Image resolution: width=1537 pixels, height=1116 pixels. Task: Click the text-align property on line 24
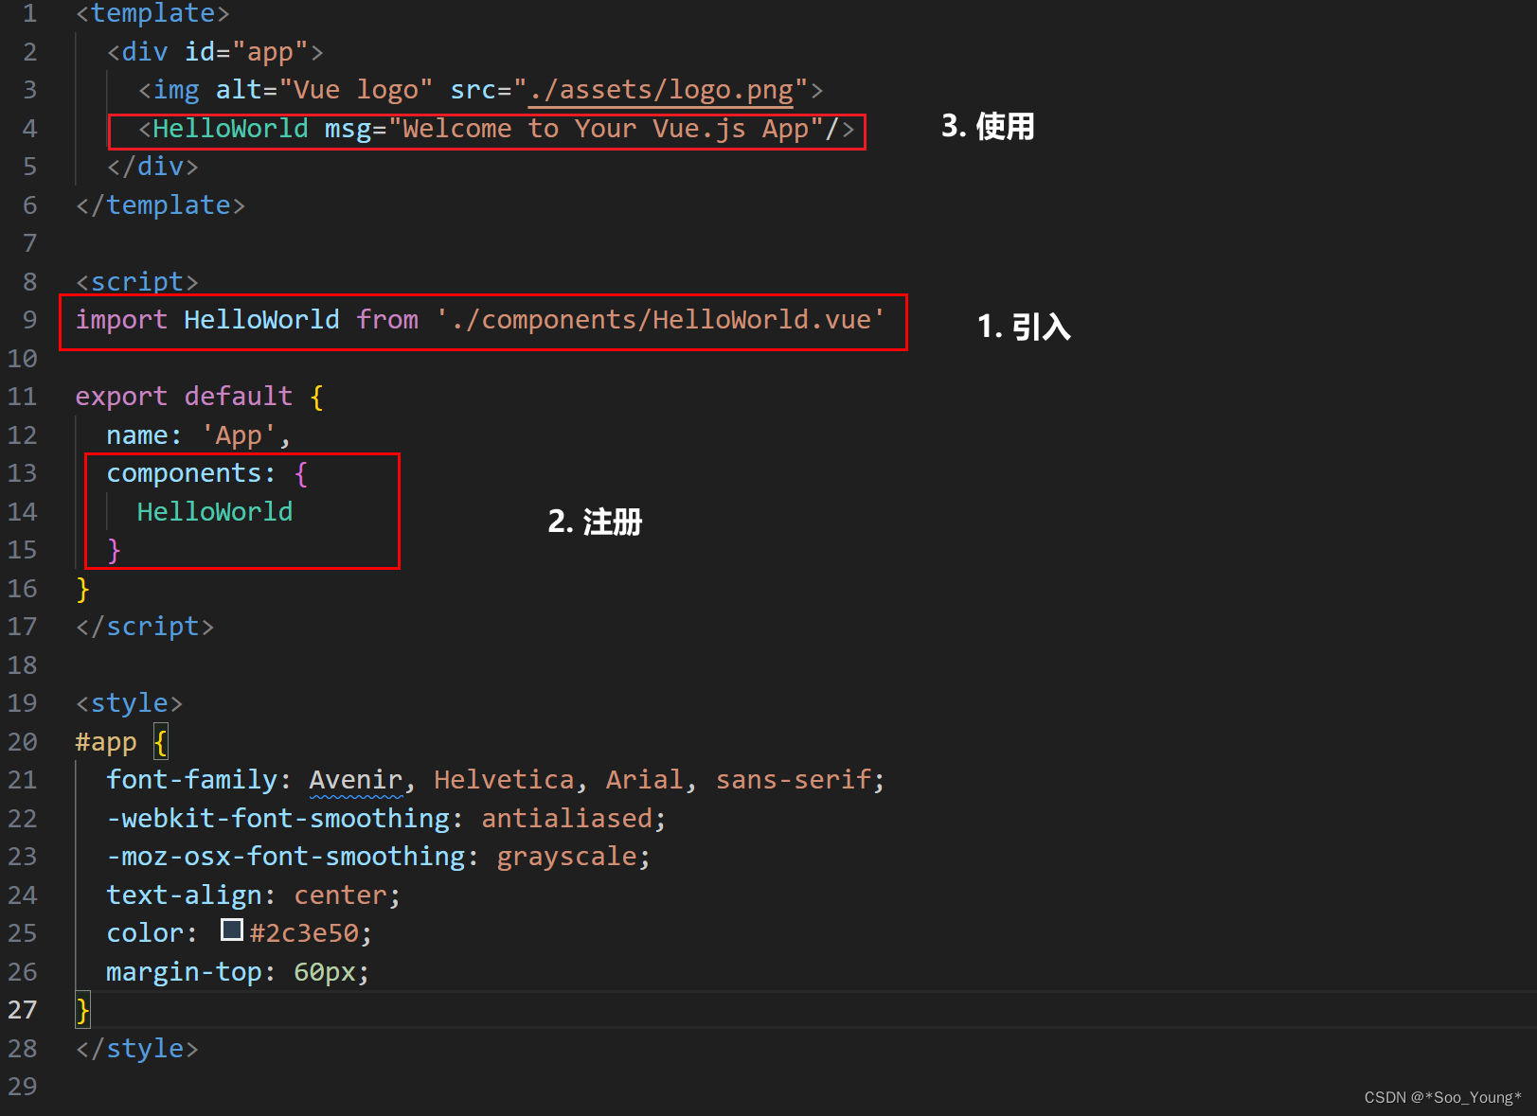[x=184, y=895]
